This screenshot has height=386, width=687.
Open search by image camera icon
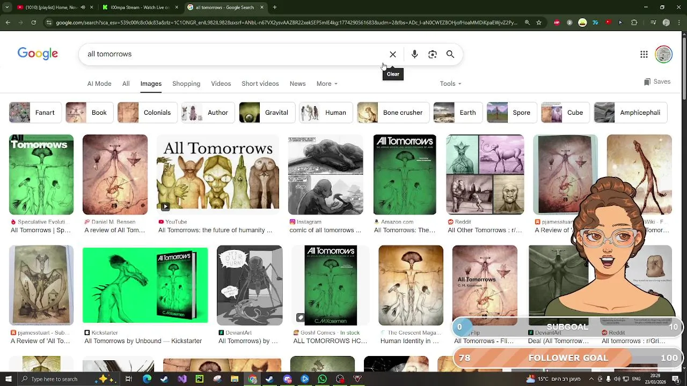click(433, 54)
